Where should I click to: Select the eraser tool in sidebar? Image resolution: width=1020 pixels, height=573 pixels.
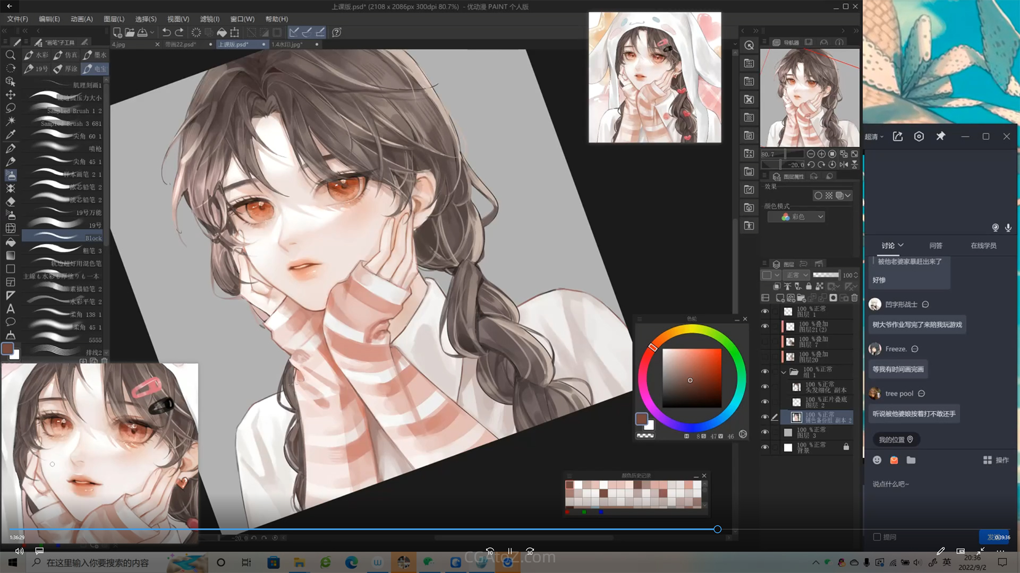click(10, 202)
